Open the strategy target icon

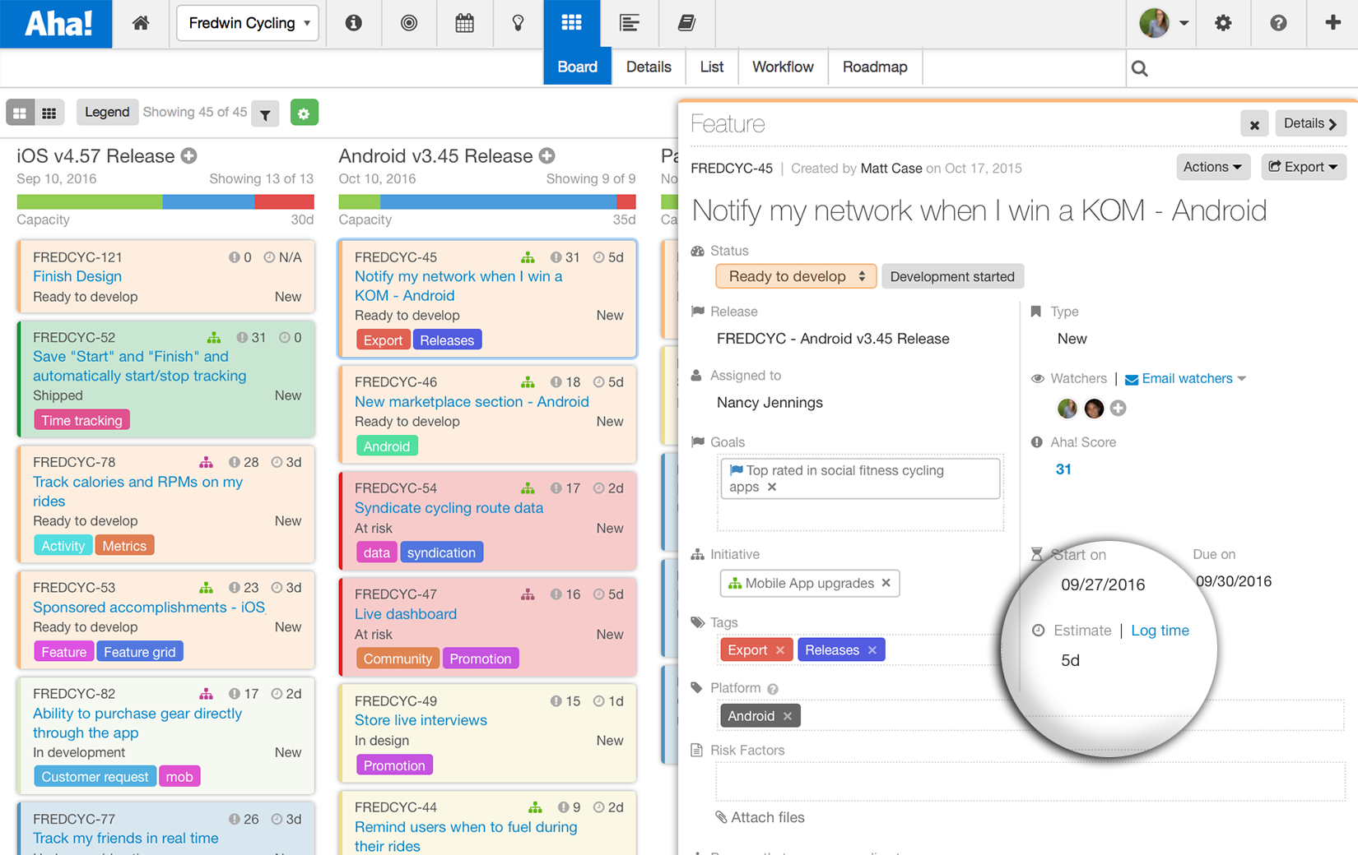coord(409,23)
